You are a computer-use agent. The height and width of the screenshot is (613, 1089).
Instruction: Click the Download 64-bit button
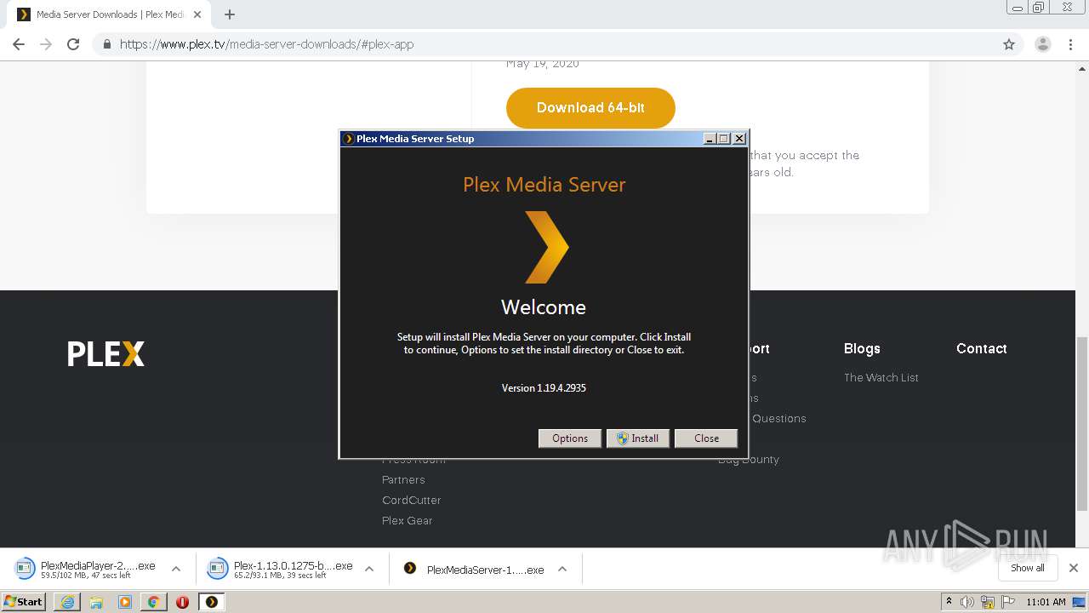(590, 108)
